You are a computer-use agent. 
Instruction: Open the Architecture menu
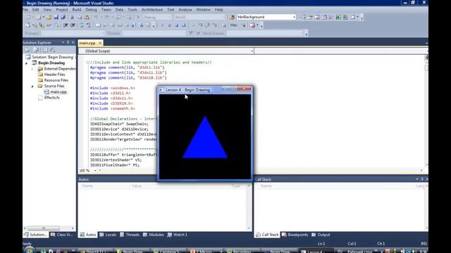click(152, 9)
